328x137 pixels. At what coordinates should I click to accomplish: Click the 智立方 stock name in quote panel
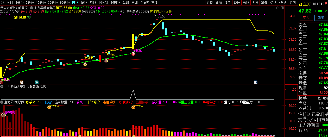tap(305, 4)
